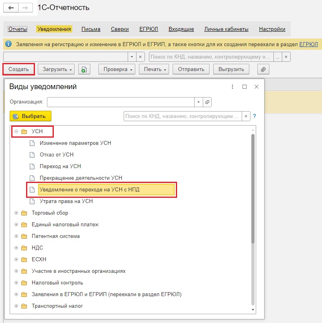
Task: Click the paperclip attachment icon
Action: (x=263, y=69)
